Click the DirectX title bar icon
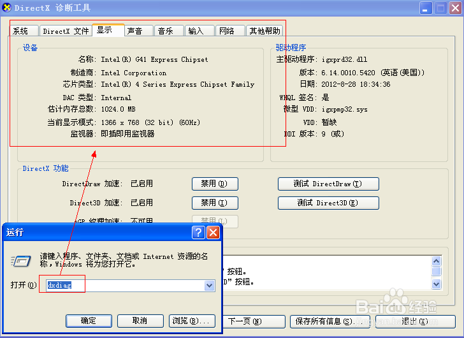 coord(6,8)
